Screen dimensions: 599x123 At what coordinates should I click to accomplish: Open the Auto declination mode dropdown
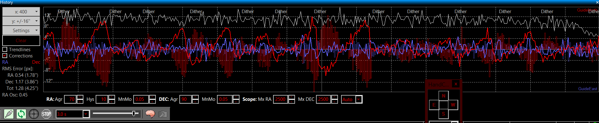352,99
